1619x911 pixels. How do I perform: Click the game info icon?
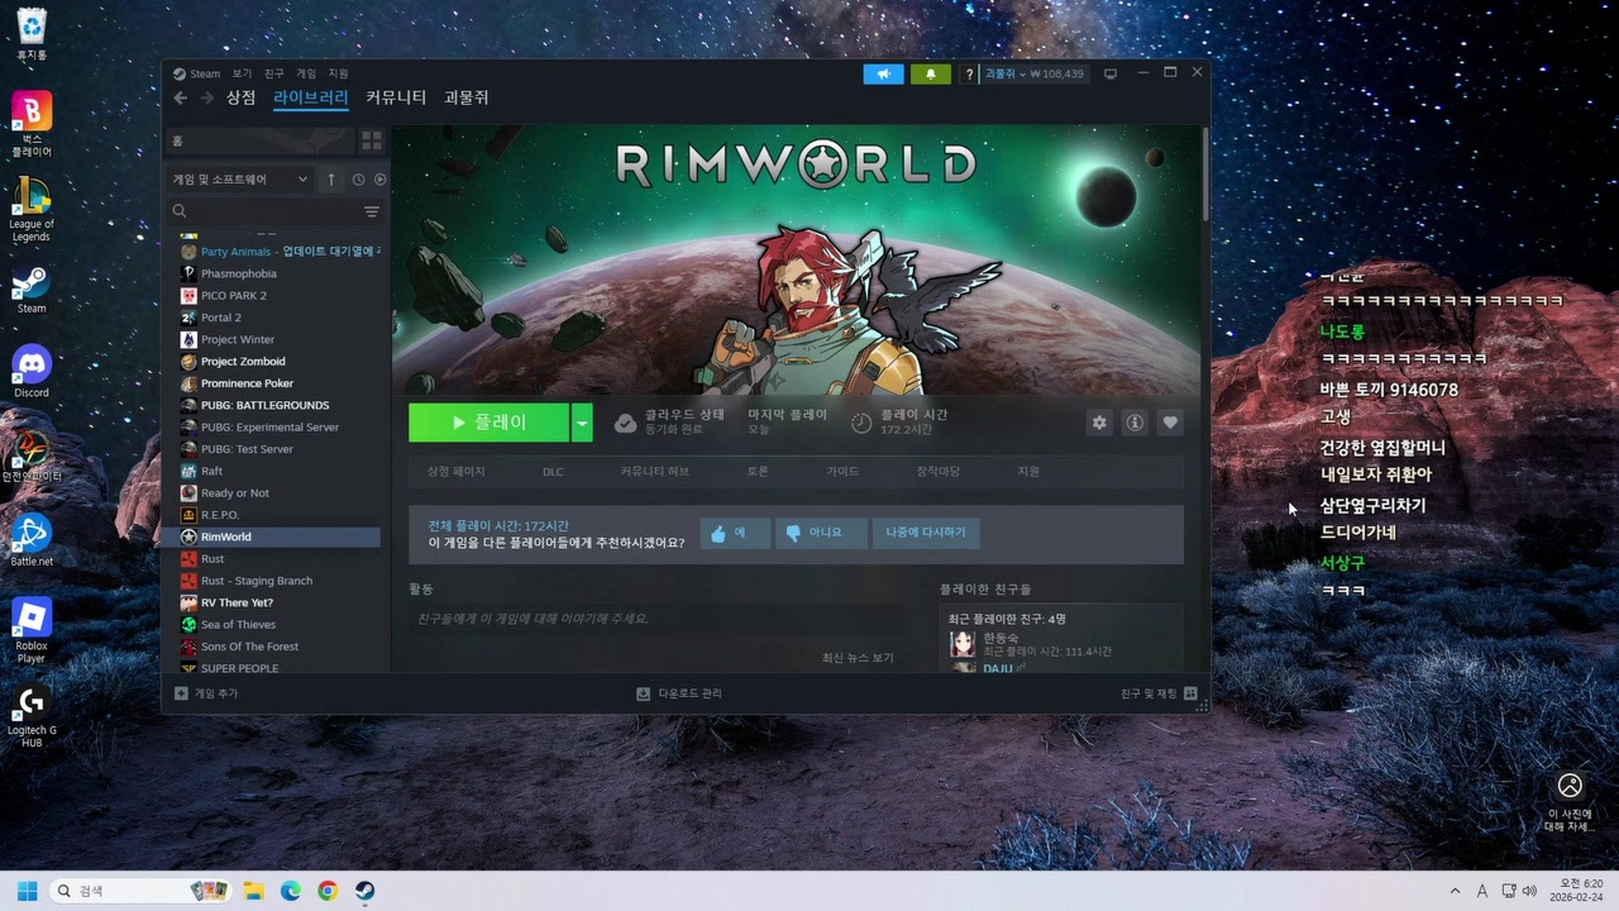[x=1135, y=423]
